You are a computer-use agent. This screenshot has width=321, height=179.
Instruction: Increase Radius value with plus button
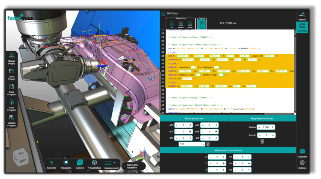point(273,127)
